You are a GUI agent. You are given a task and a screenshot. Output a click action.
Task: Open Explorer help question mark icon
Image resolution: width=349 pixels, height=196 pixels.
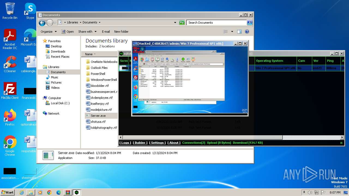[247, 32]
